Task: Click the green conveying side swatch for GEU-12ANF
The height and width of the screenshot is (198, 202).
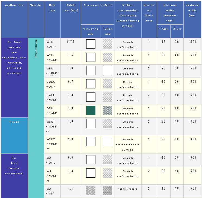Action: pyautogui.click(x=91, y=111)
